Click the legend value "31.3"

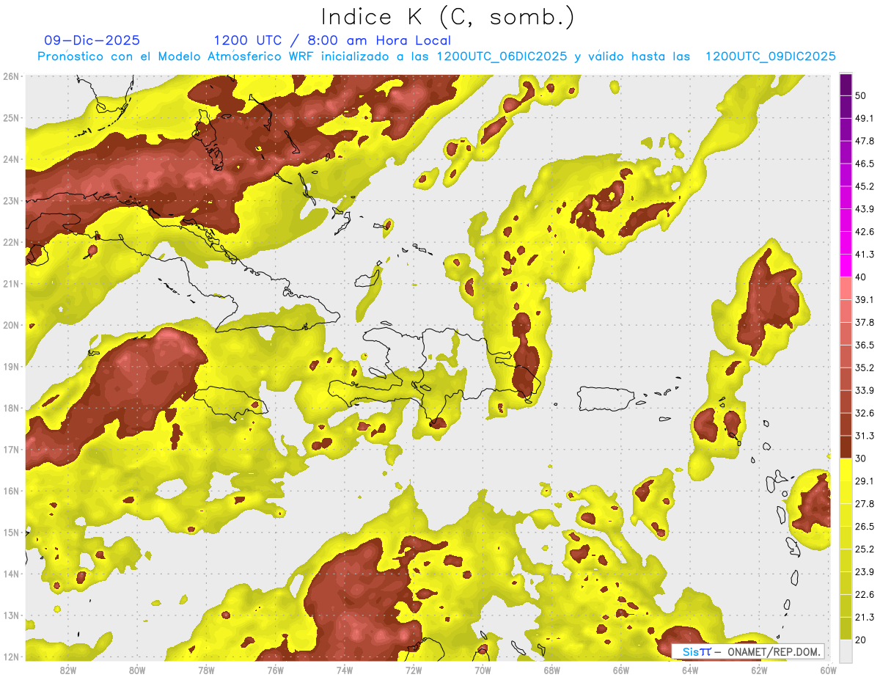click(x=865, y=436)
